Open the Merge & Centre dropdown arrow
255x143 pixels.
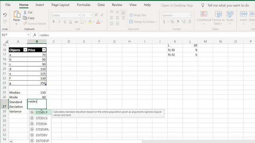click(156, 22)
